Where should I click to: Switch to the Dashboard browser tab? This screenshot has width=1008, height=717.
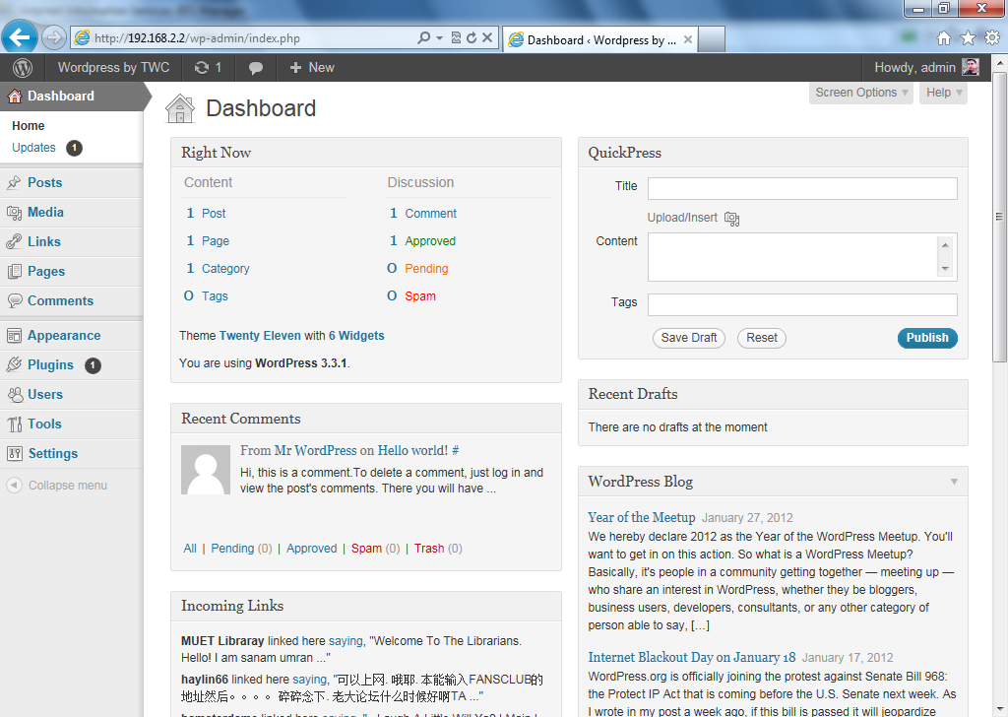599,39
